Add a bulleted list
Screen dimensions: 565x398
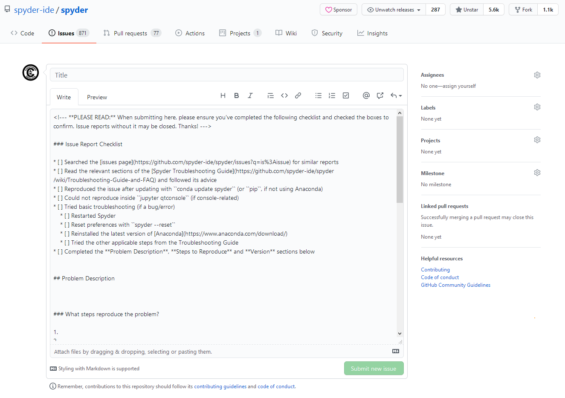pos(319,95)
